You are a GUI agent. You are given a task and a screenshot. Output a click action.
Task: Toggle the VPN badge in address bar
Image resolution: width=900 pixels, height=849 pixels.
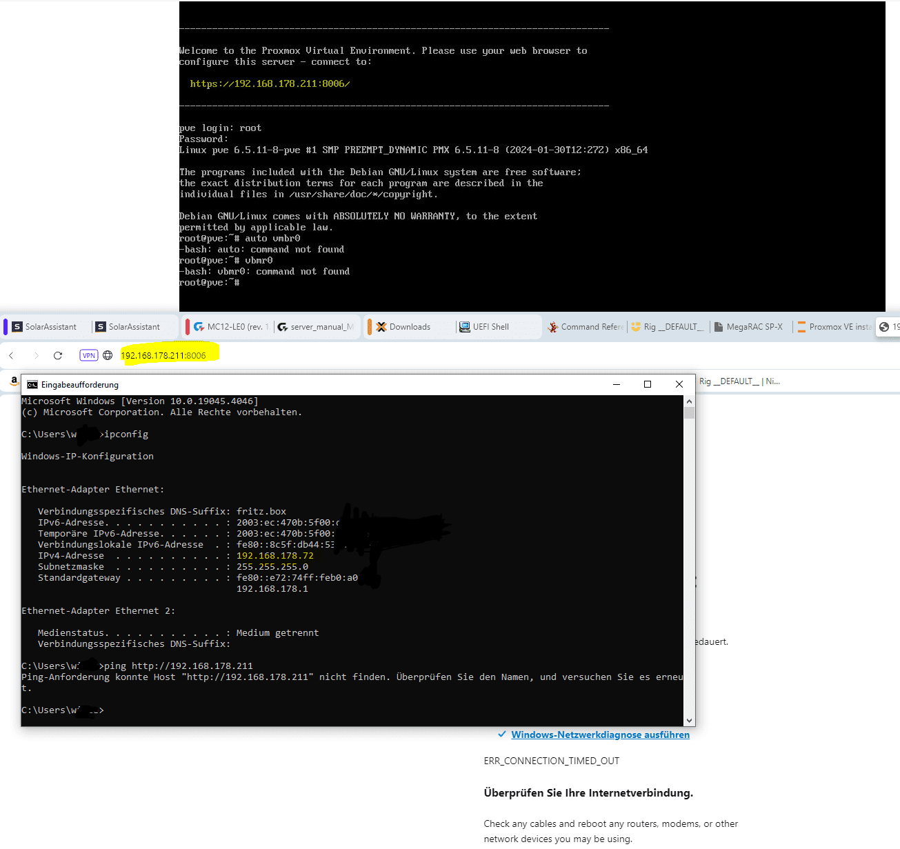(x=89, y=356)
